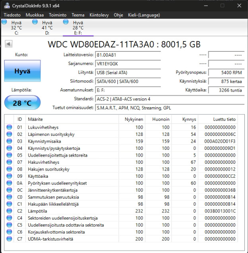Click the serial number field VR1EYGGK
The height and width of the screenshot is (253, 248).
[128, 64]
